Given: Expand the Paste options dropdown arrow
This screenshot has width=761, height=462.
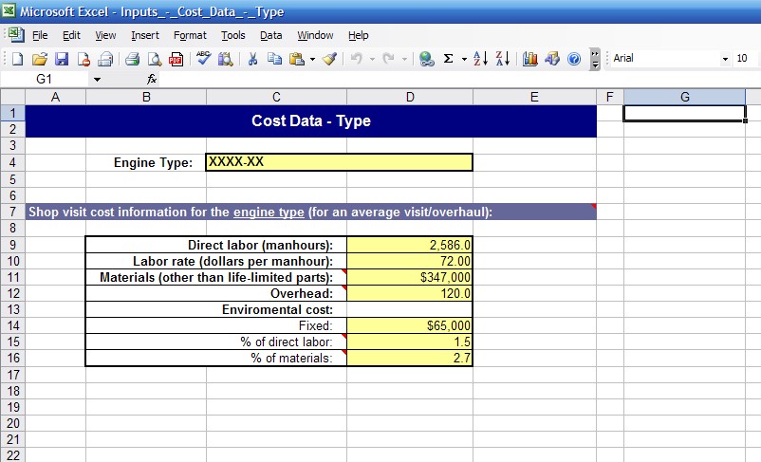Looking at the screenshot, I should point(312,59).
